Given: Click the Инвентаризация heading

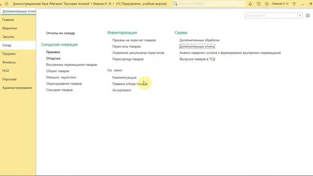Looking at the screenshot, I should coord(122,33).
